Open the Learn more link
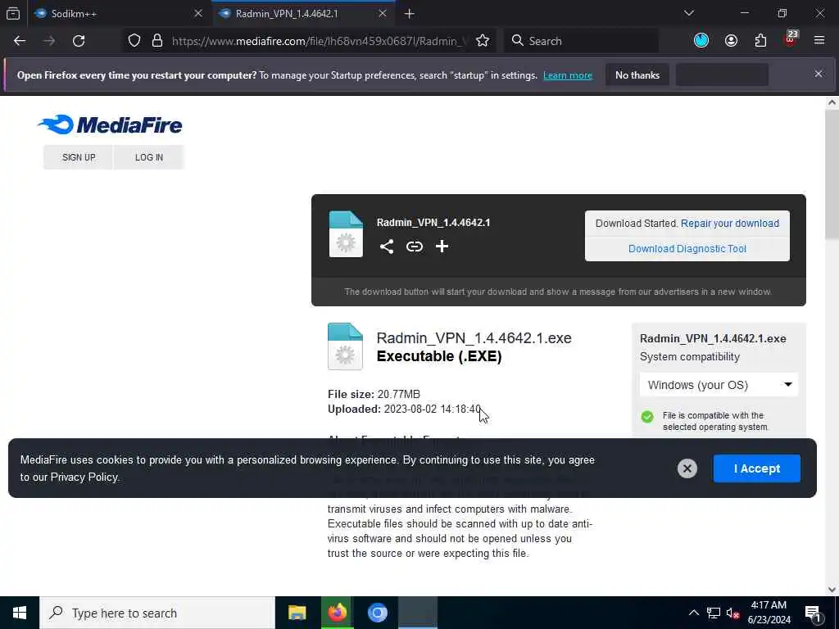839x629 pixels. [x=568, y=75]
